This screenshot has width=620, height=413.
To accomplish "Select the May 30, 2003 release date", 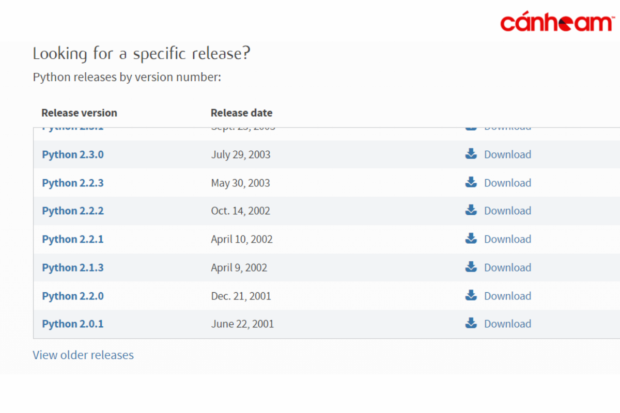I will tap(240, 183).
